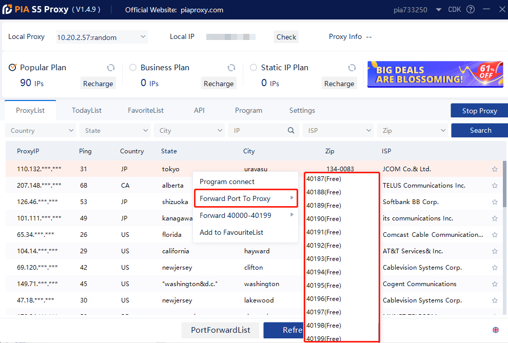Click the Check button for Local IP
Image resolution: width=508 pixels, height=343 pixels.
(286, 37)
